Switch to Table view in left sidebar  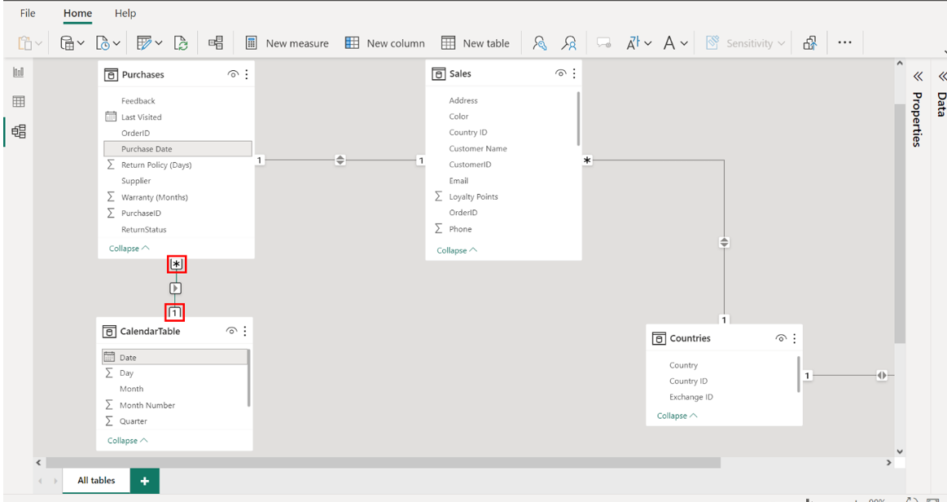point(18,102)
